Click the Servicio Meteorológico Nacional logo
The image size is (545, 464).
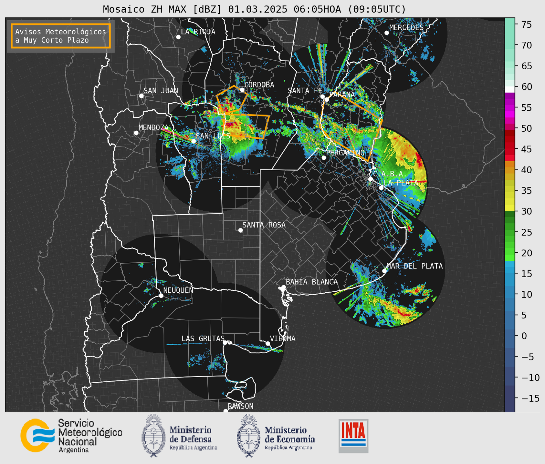71,436
